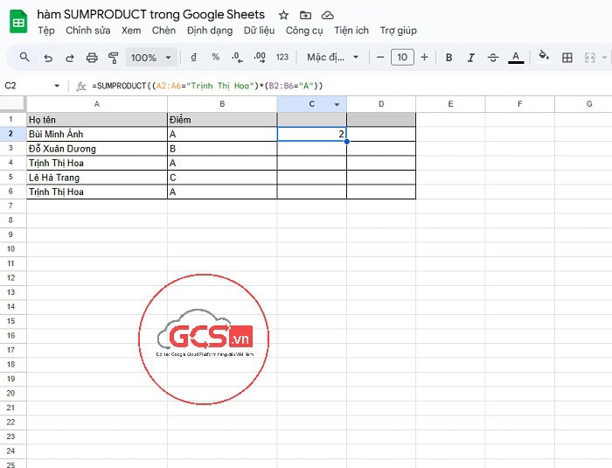Expand the default font dropdown

click(x=332, y=58)
